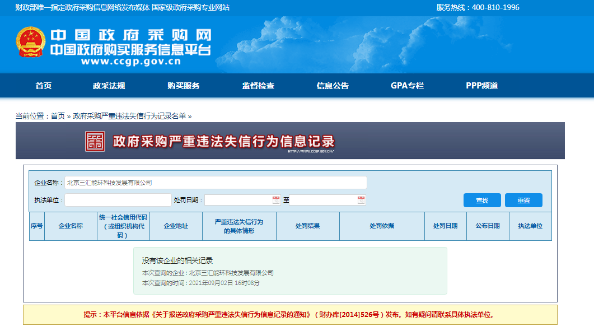This screenshot has height=331, width=594.
Task: Click into the 执法单位 input field
Action: [118, 200]
